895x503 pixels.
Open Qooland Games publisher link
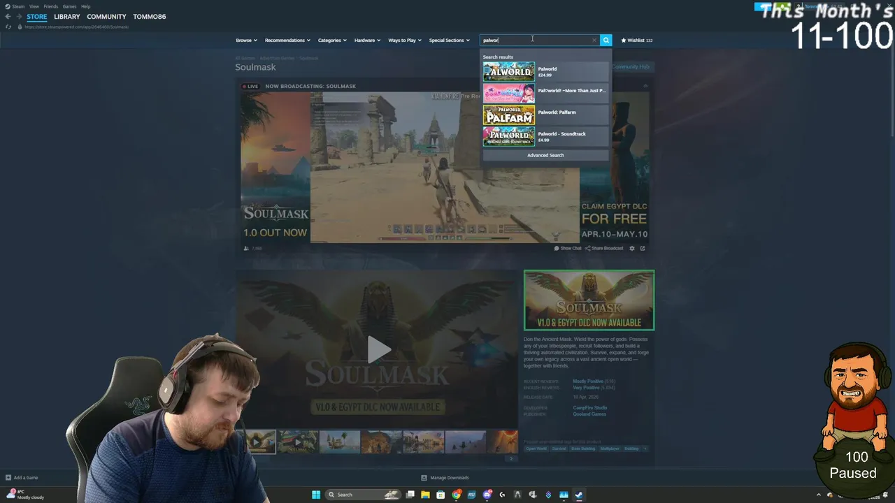[x=589, y=414]
